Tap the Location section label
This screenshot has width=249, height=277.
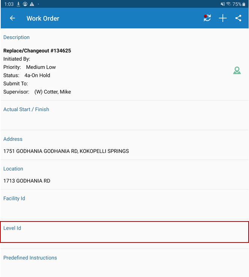[x=14, y=169]
